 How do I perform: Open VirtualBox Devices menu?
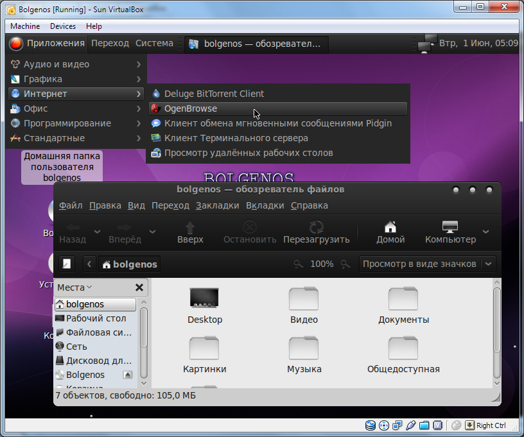pyautogui.click(x=63, y=26)
